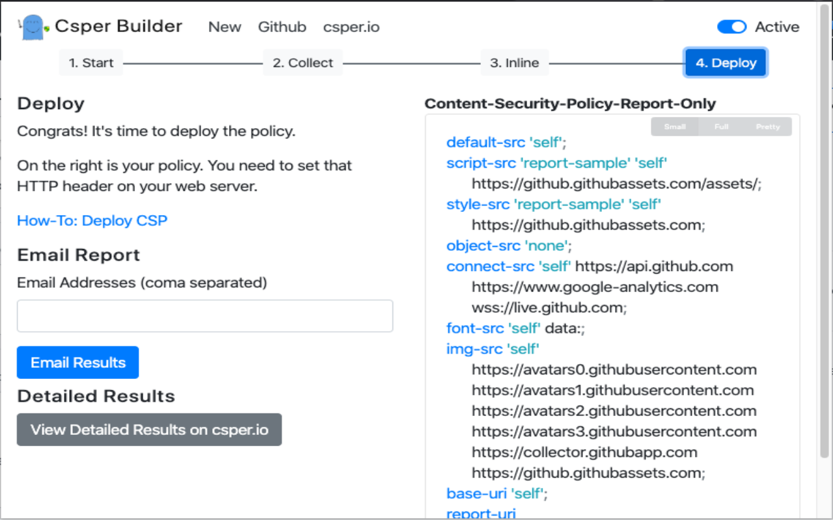Click https://github.githubassets.com/assets/; line
This screenshot has height=520, width=833.
616,183
